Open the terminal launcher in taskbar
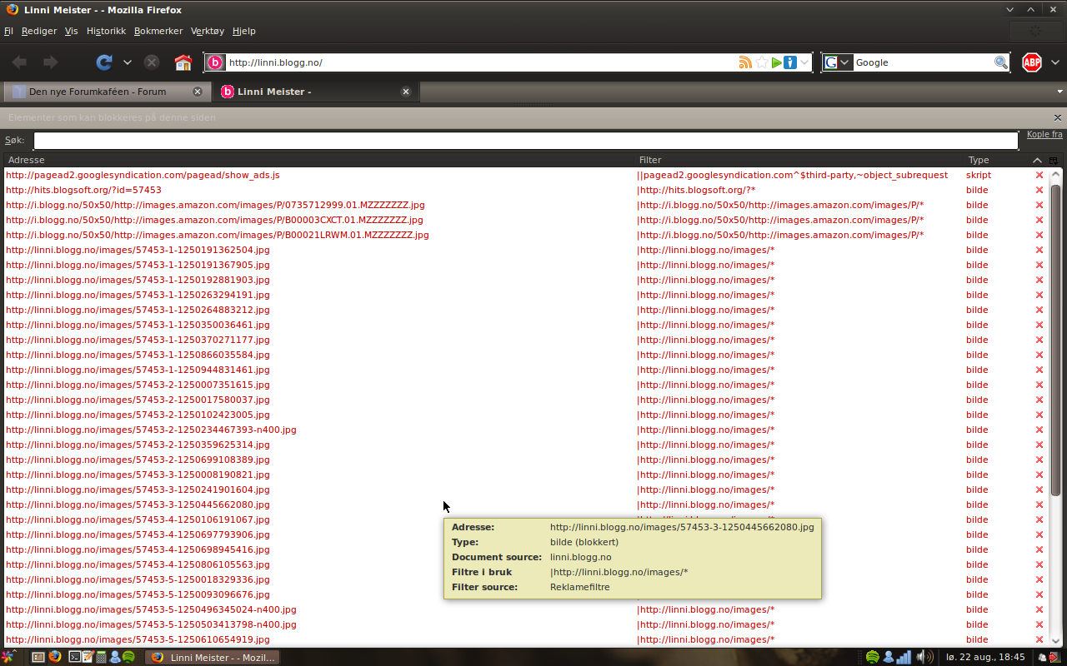Image resolution: width=1067 pixels, height=666 pixels. coord(74,657)
